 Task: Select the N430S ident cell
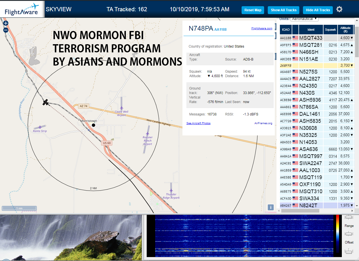point(311,93)
